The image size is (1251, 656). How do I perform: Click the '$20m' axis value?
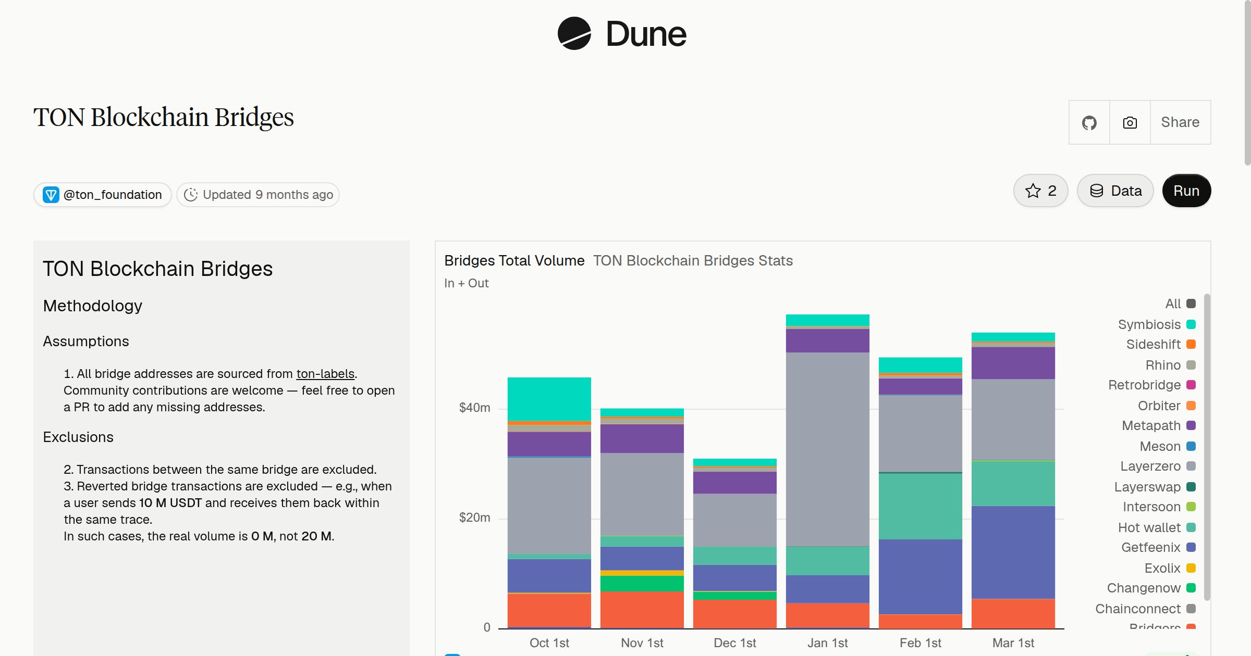[x=474, y=518]
